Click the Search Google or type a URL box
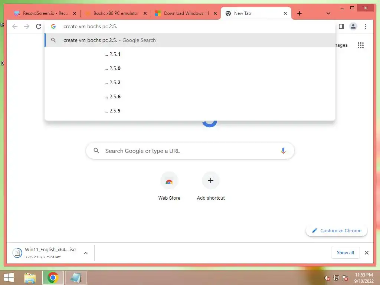Image resolution: width=380 pixels, height=285 pixels. [190, 151]
